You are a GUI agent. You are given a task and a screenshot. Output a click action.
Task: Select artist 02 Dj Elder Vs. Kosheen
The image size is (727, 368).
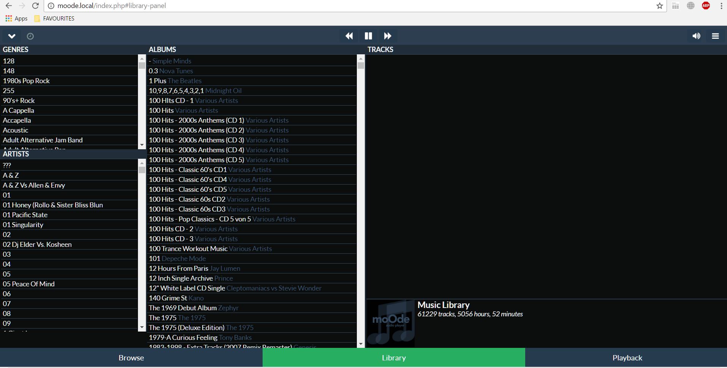(x=69, y=244)
